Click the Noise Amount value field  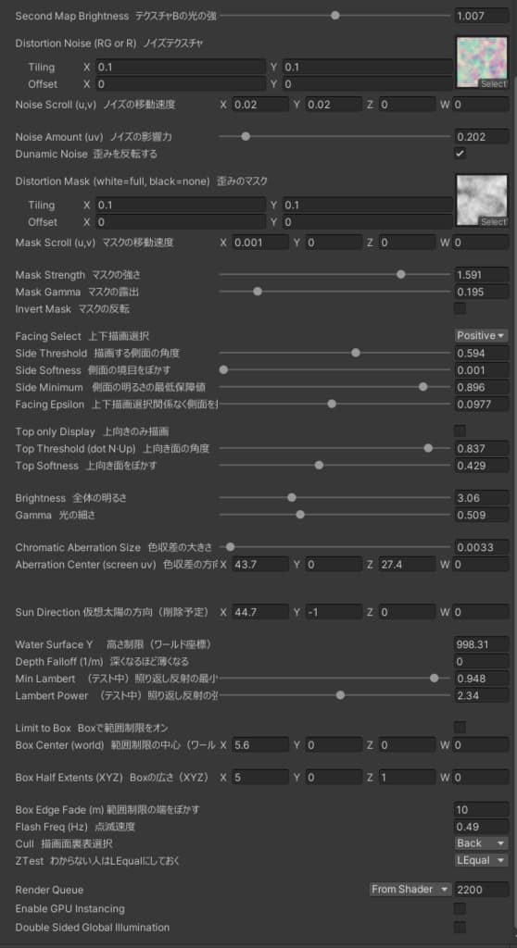tap(481, 137)
